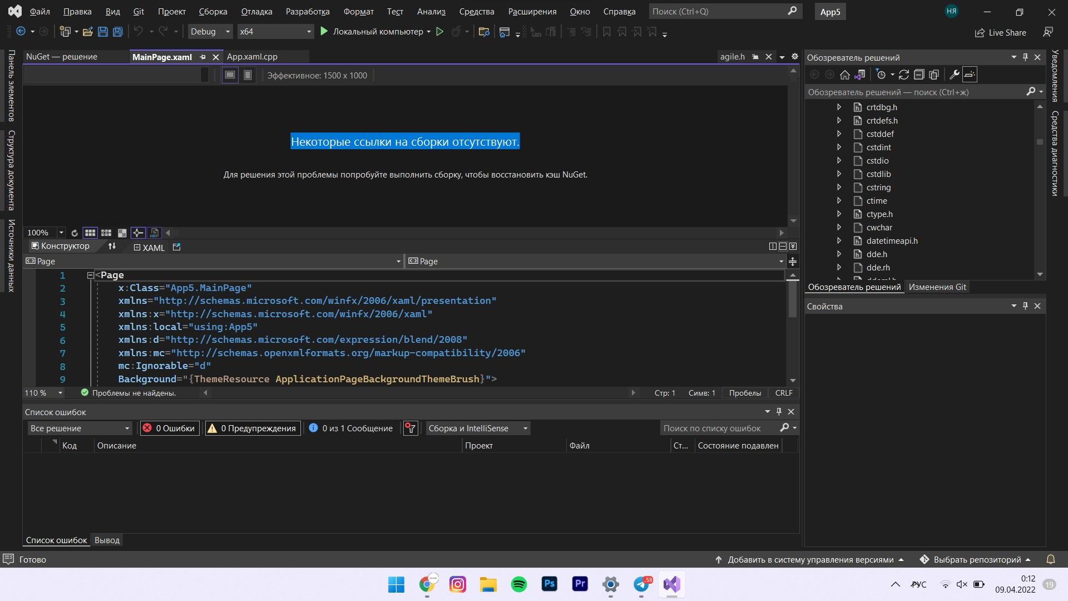Screen dimensions: 1068x601
Task: Open Photoshop from the taskbar
Action: [550, 584]
